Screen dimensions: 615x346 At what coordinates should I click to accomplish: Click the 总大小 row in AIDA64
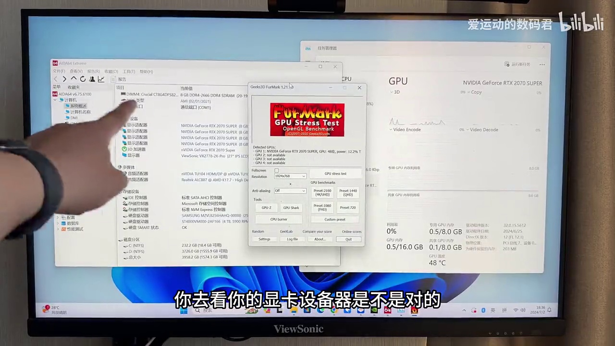pos(175,257)
